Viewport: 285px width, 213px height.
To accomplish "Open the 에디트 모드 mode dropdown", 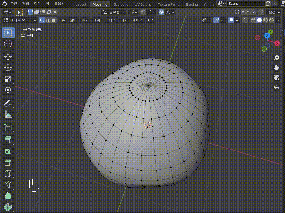I will [x=20, y=20].
